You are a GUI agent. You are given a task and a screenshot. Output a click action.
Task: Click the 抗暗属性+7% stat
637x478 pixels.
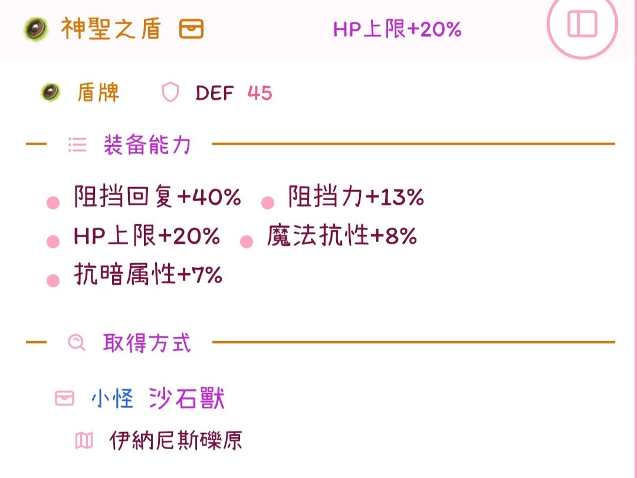148,275
